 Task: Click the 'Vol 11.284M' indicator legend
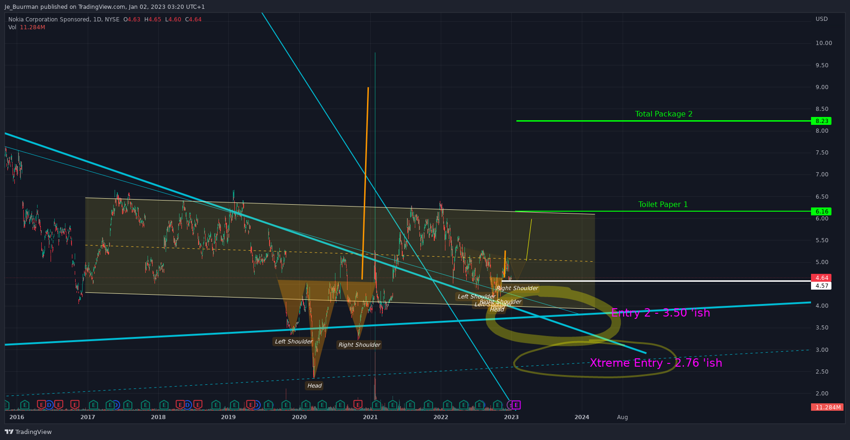26,27
